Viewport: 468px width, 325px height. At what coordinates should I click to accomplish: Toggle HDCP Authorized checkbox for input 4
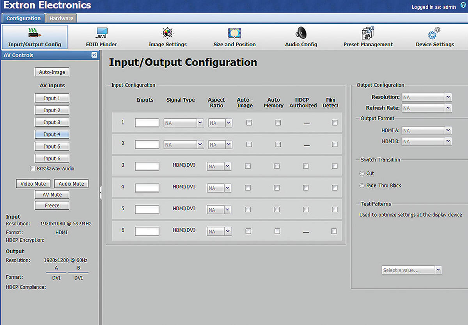(x=306, y=188)
